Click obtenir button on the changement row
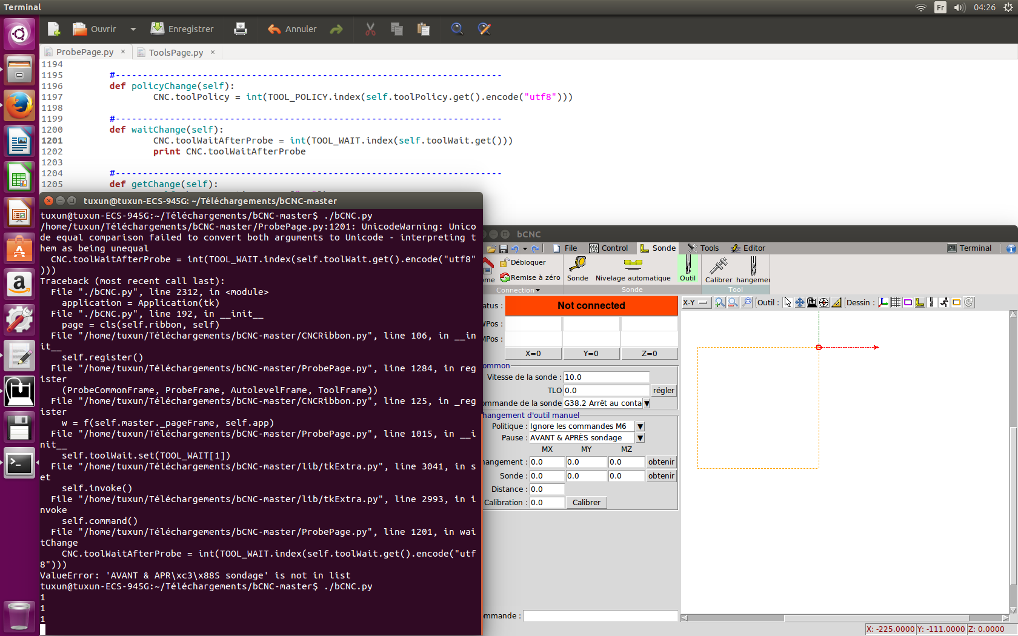The height and width of the screenshot is (636, 1018). coord(661,462)
